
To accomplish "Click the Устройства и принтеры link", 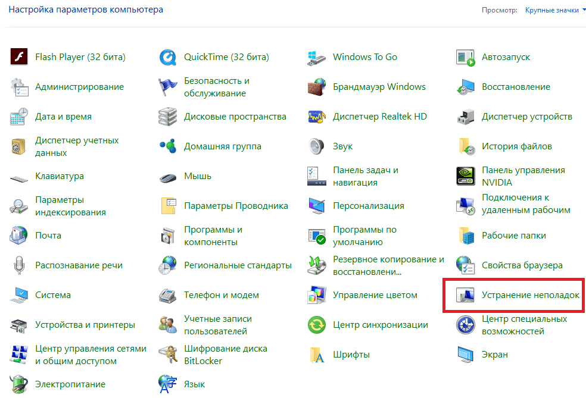I will [85, 325].
